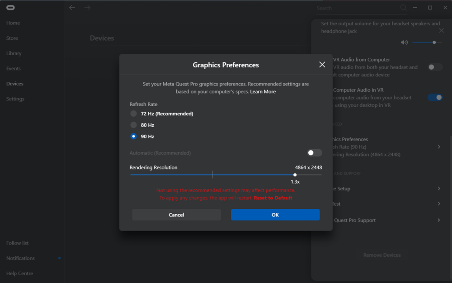Expand Quest Pro Support chevron

point(439,220)
